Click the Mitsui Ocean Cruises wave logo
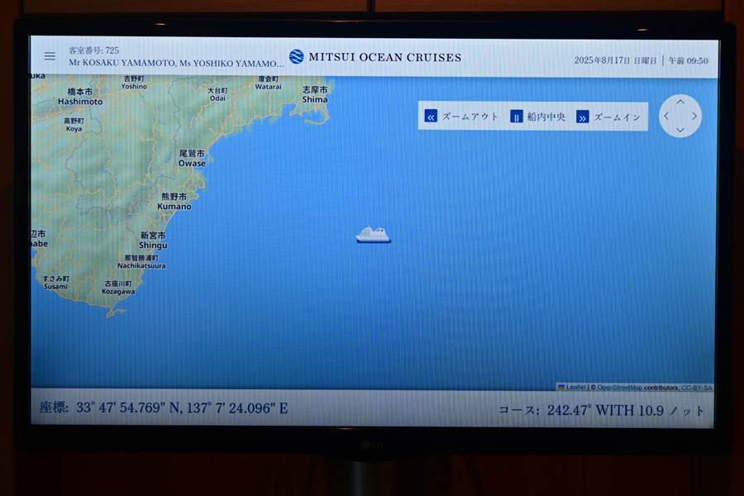 tap(296, 57)
